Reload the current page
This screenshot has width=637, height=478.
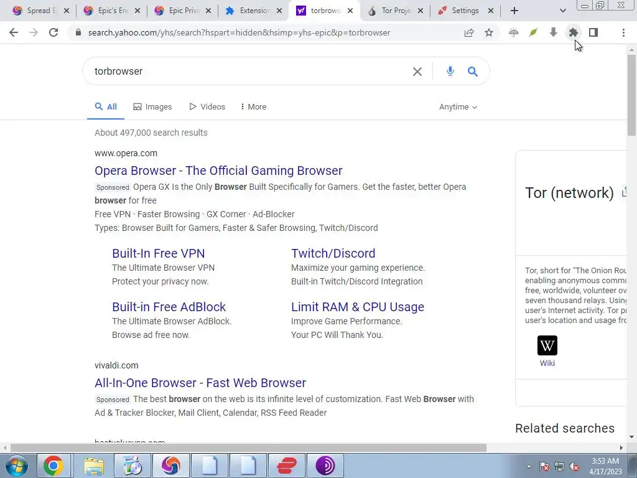(x=53, y=32)
